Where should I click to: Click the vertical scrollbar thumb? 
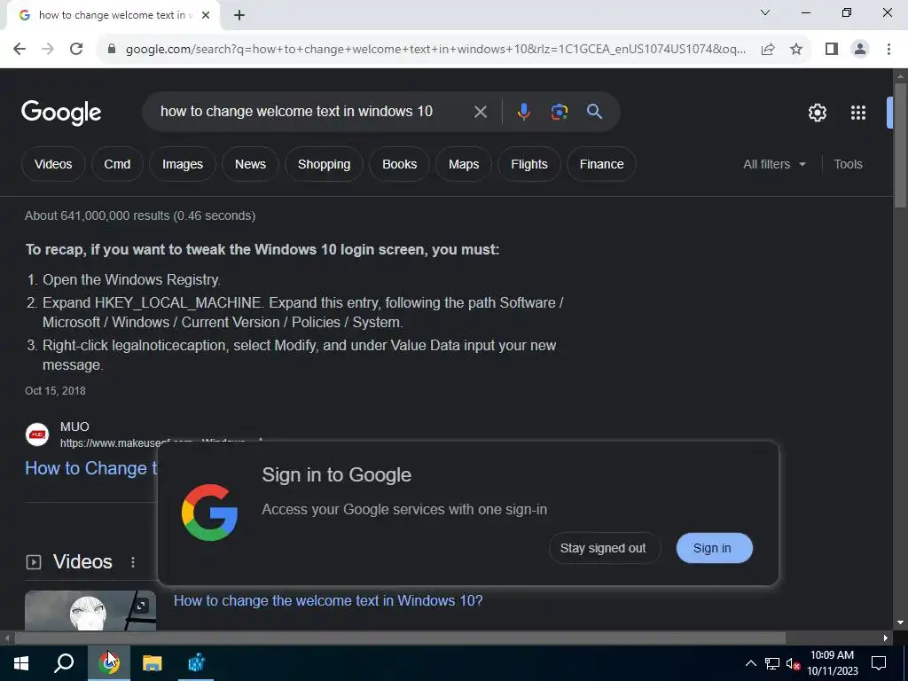[x=900, y=145]
